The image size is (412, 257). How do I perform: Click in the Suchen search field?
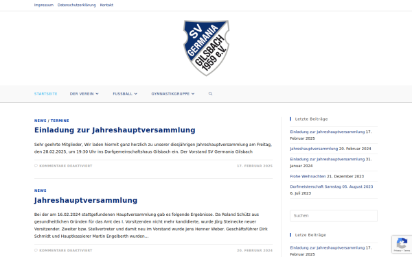tap(334, 216)
